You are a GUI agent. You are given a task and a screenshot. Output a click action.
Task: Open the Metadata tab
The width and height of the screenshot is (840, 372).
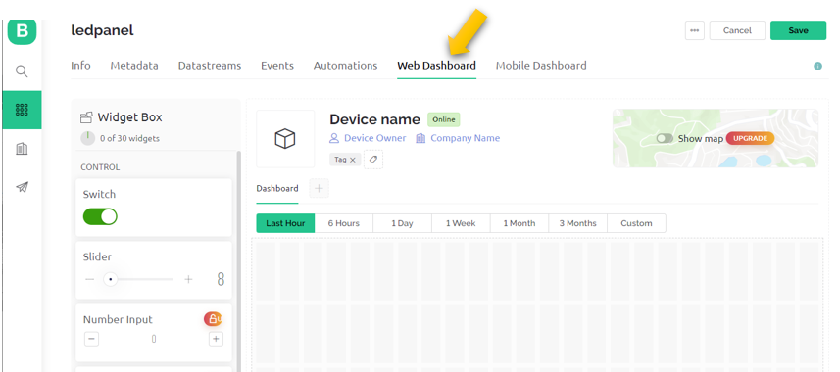(134, 66)
